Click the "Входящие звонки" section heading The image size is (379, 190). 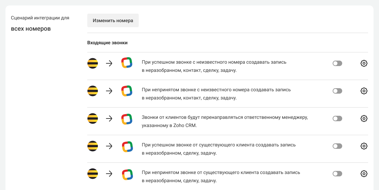coord(107,43)
